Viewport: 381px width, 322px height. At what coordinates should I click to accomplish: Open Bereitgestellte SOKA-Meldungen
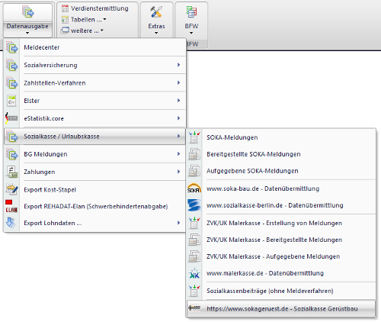281,154
